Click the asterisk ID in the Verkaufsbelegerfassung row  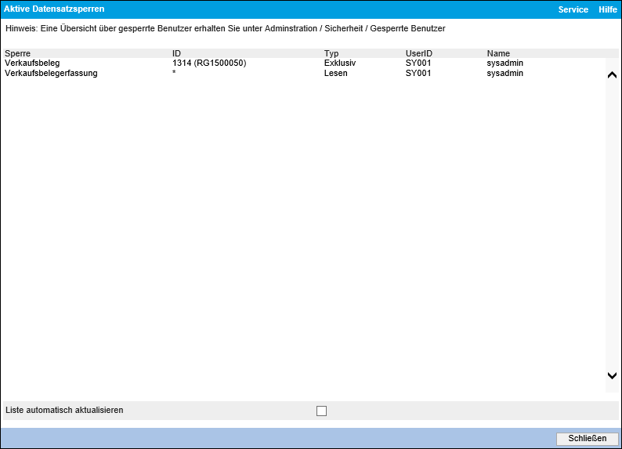174,73
